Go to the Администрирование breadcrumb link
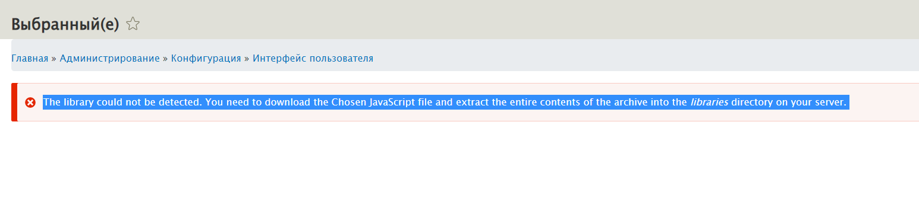The image size is (919, 221). 109,58
